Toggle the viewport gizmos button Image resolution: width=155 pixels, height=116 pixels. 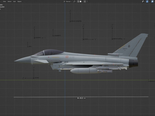[x=147, y=2]
